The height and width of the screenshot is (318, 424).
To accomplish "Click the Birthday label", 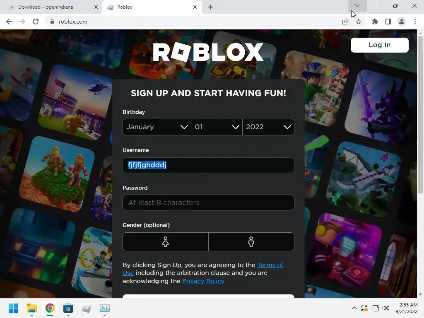I will [x=134, y=112].
